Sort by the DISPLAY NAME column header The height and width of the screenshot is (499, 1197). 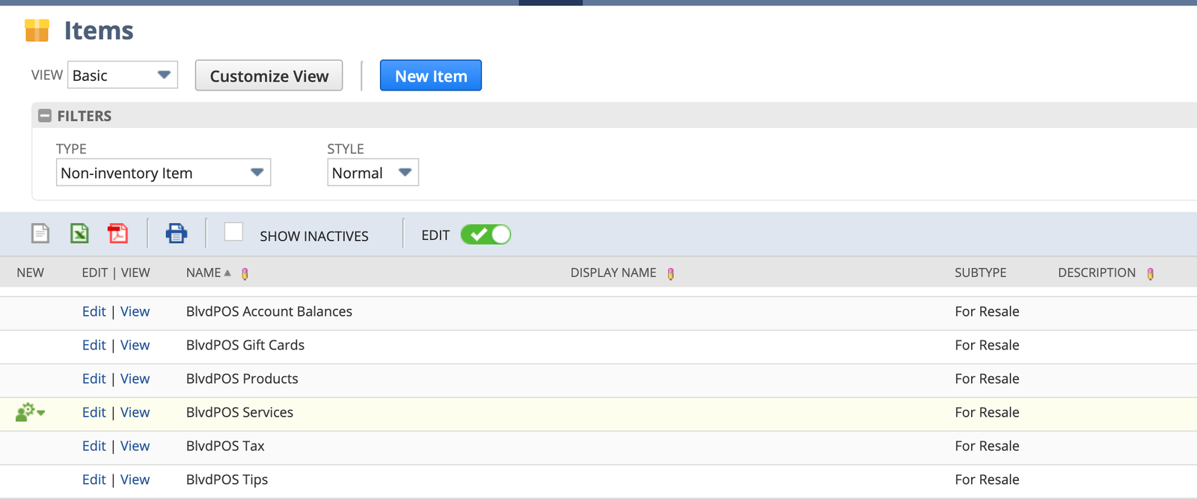coord(613,273)
